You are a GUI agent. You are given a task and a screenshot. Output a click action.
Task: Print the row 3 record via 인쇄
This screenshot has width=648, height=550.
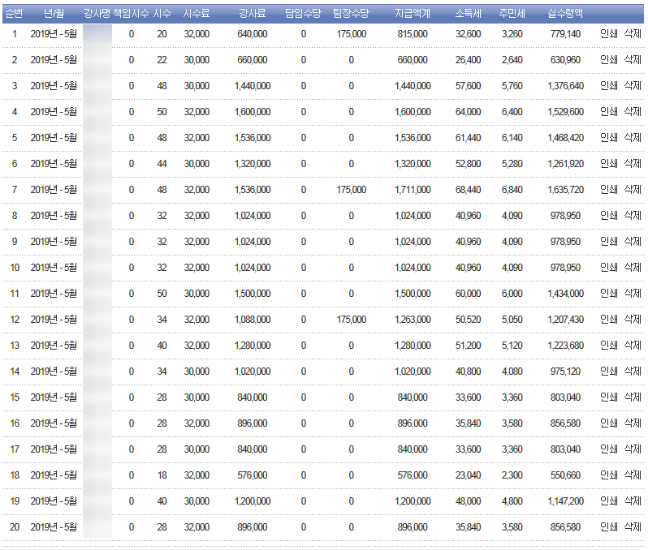point(608,86)
